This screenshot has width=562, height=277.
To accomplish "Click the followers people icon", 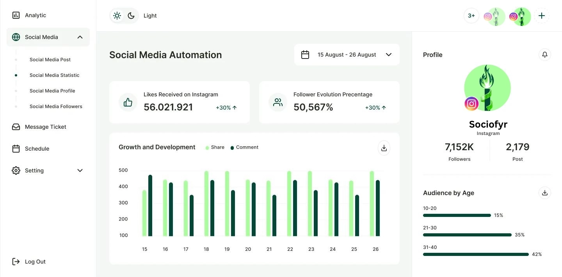I will [278, 102].
